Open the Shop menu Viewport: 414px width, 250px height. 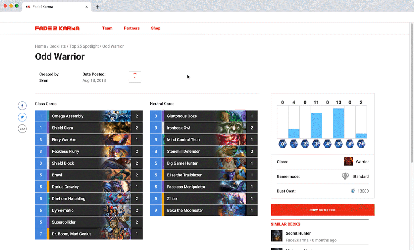click(156, 28)
